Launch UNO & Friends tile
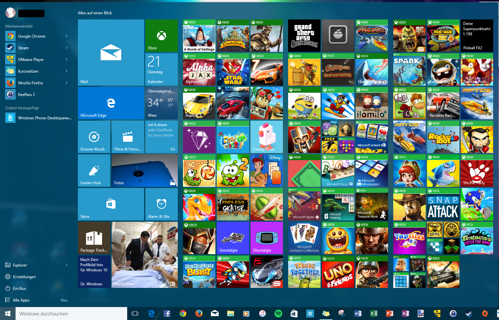Image resolution: width=499 pixels, height=320 pixels. 338,272
